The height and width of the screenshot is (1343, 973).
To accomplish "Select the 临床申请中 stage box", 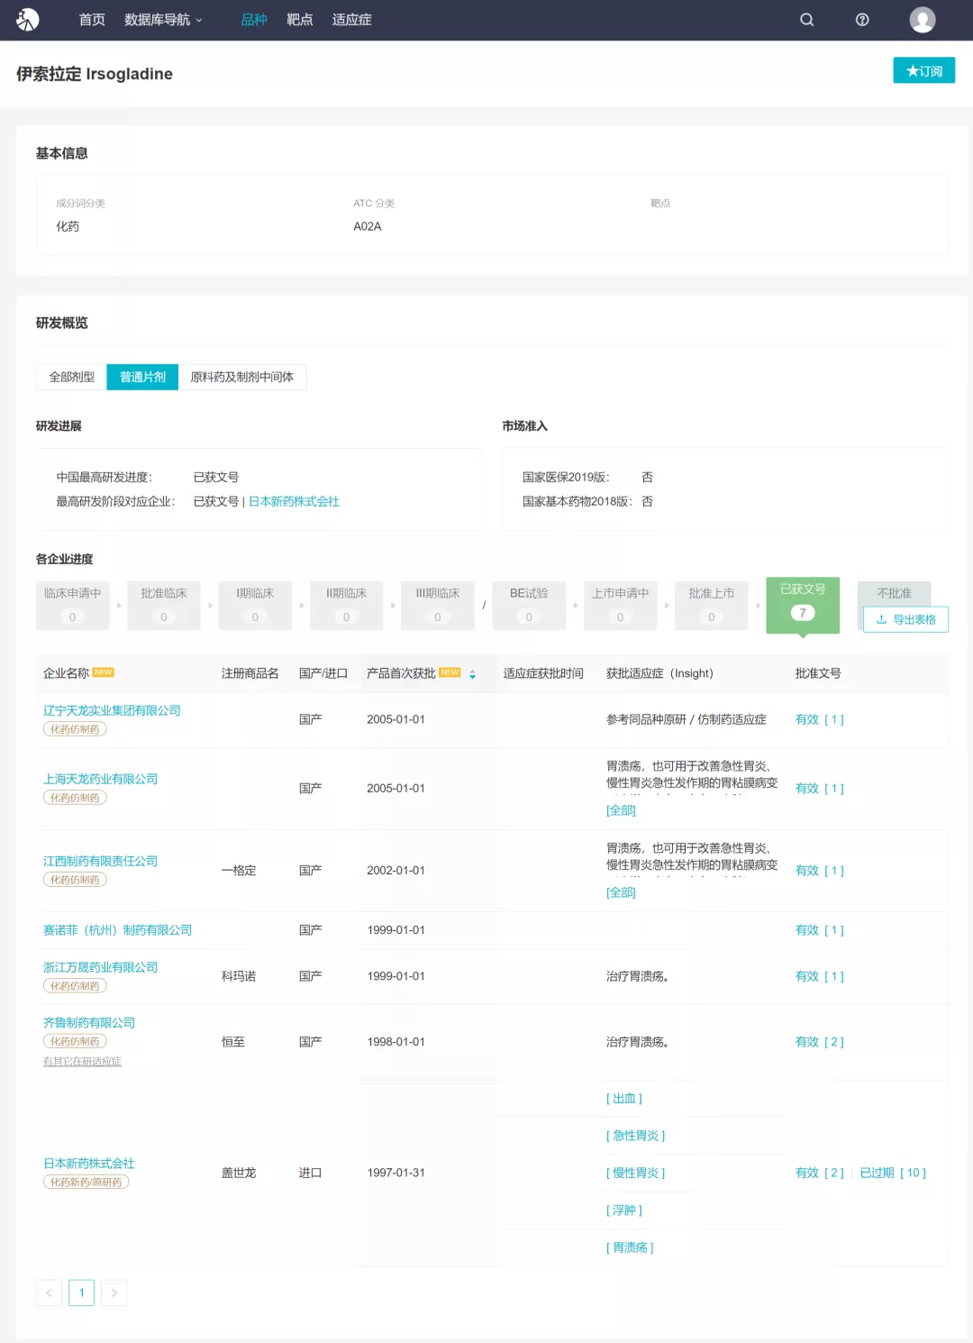I will (73, 605).
